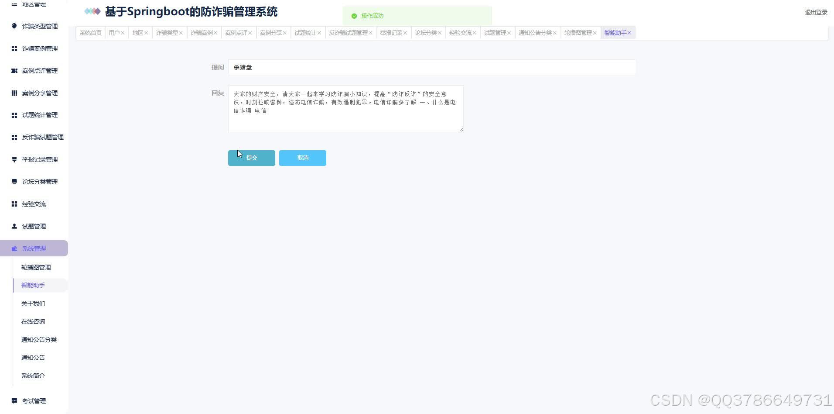This screenshot has width=834, height=414.
Task: Click the 取消 button
Action: pyautogui.click(x=302, y=158)
